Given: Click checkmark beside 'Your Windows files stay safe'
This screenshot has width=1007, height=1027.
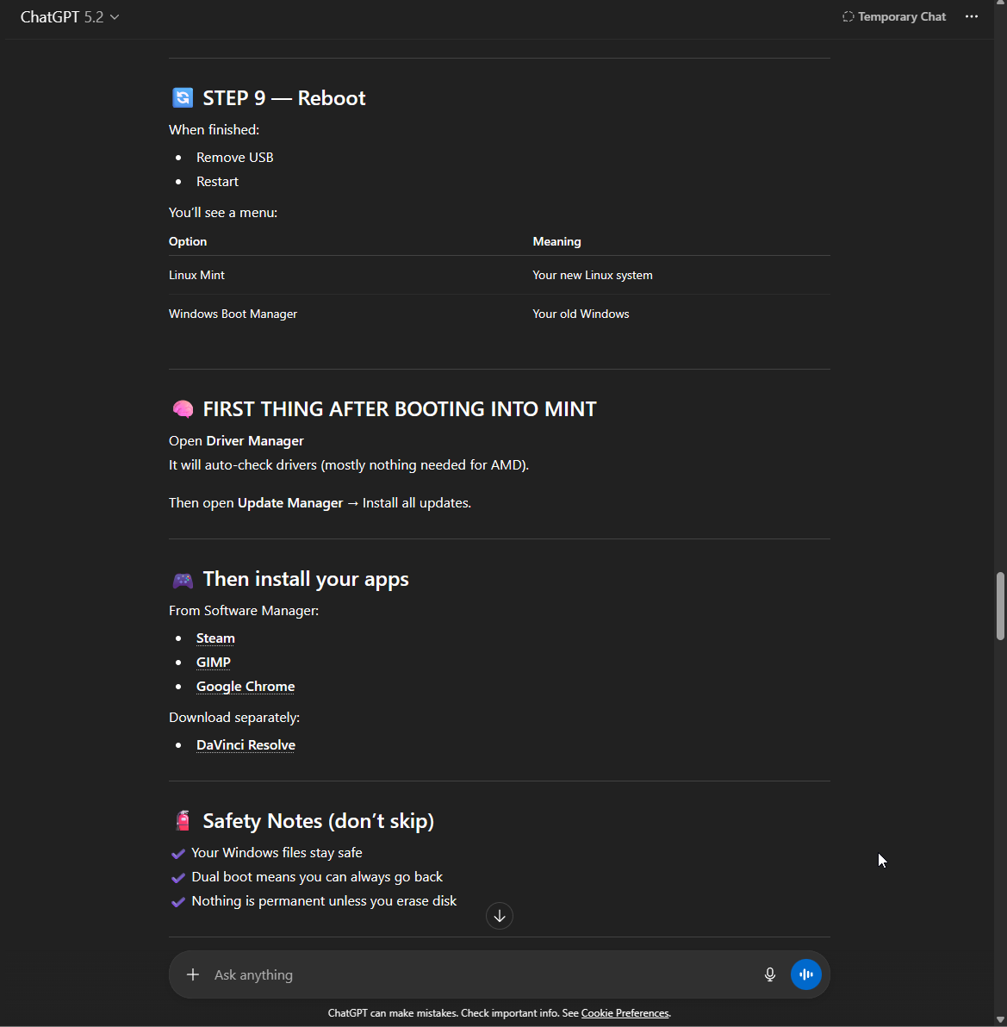Looking at the screenshot, I should coord(177,854).
